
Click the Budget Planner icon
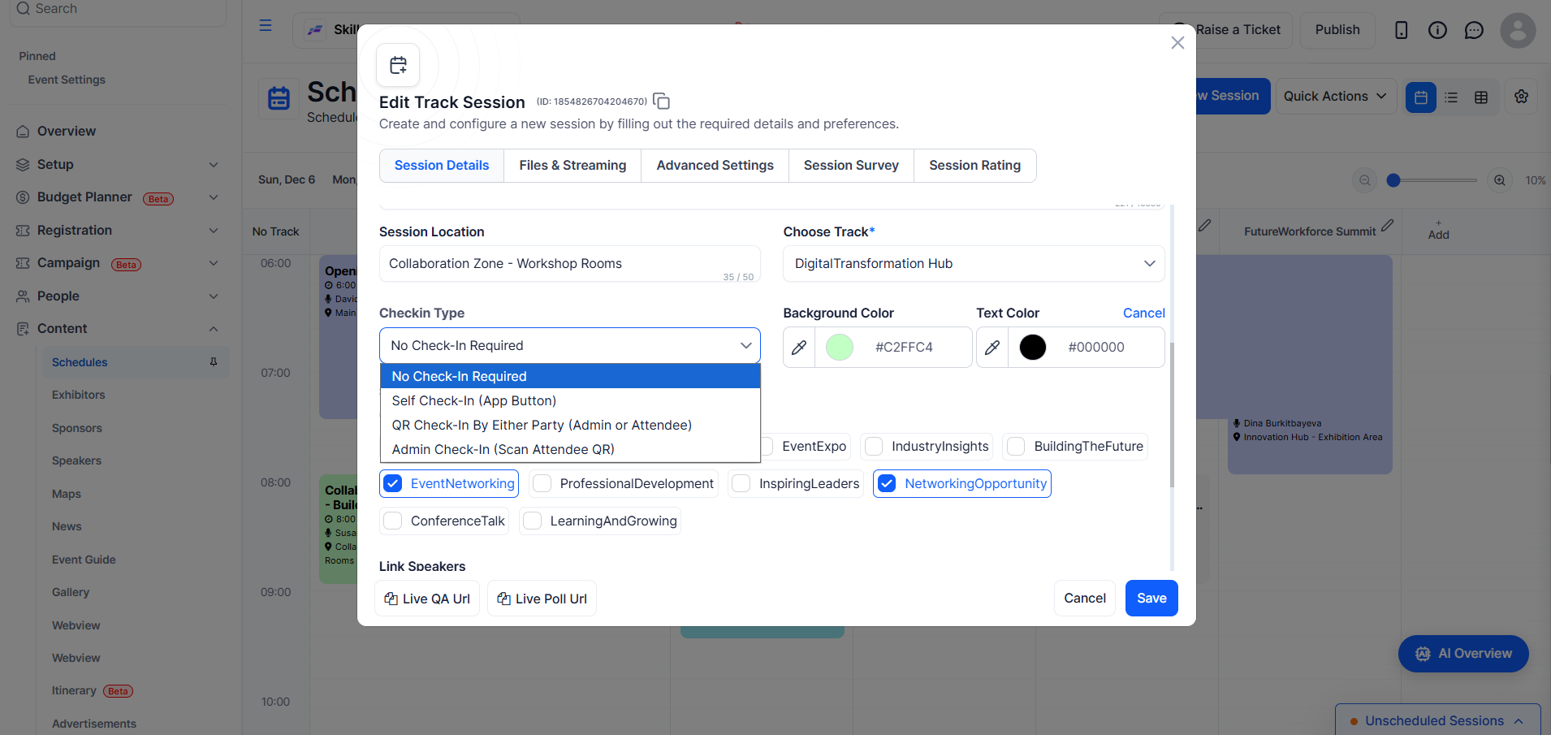pos(23,197)
